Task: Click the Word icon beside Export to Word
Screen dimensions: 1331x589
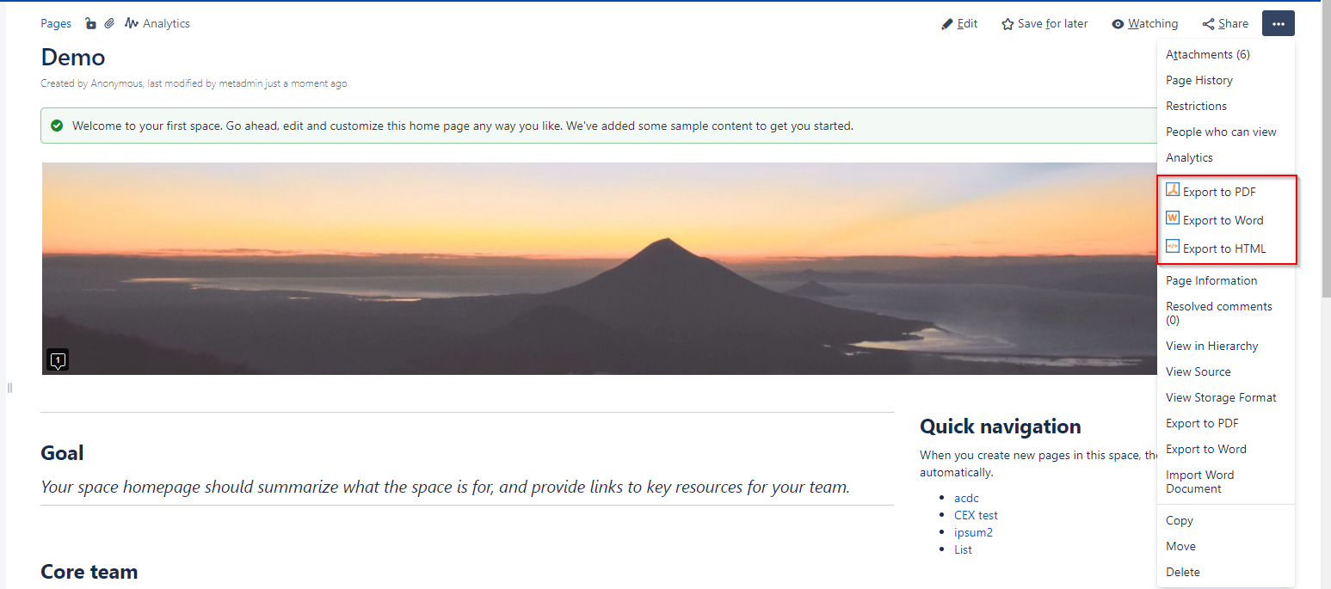Action: [x=1173, y=218]
